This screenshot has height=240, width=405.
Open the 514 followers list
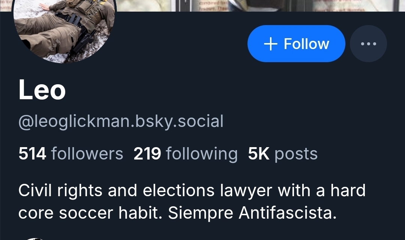pos(71,154)
